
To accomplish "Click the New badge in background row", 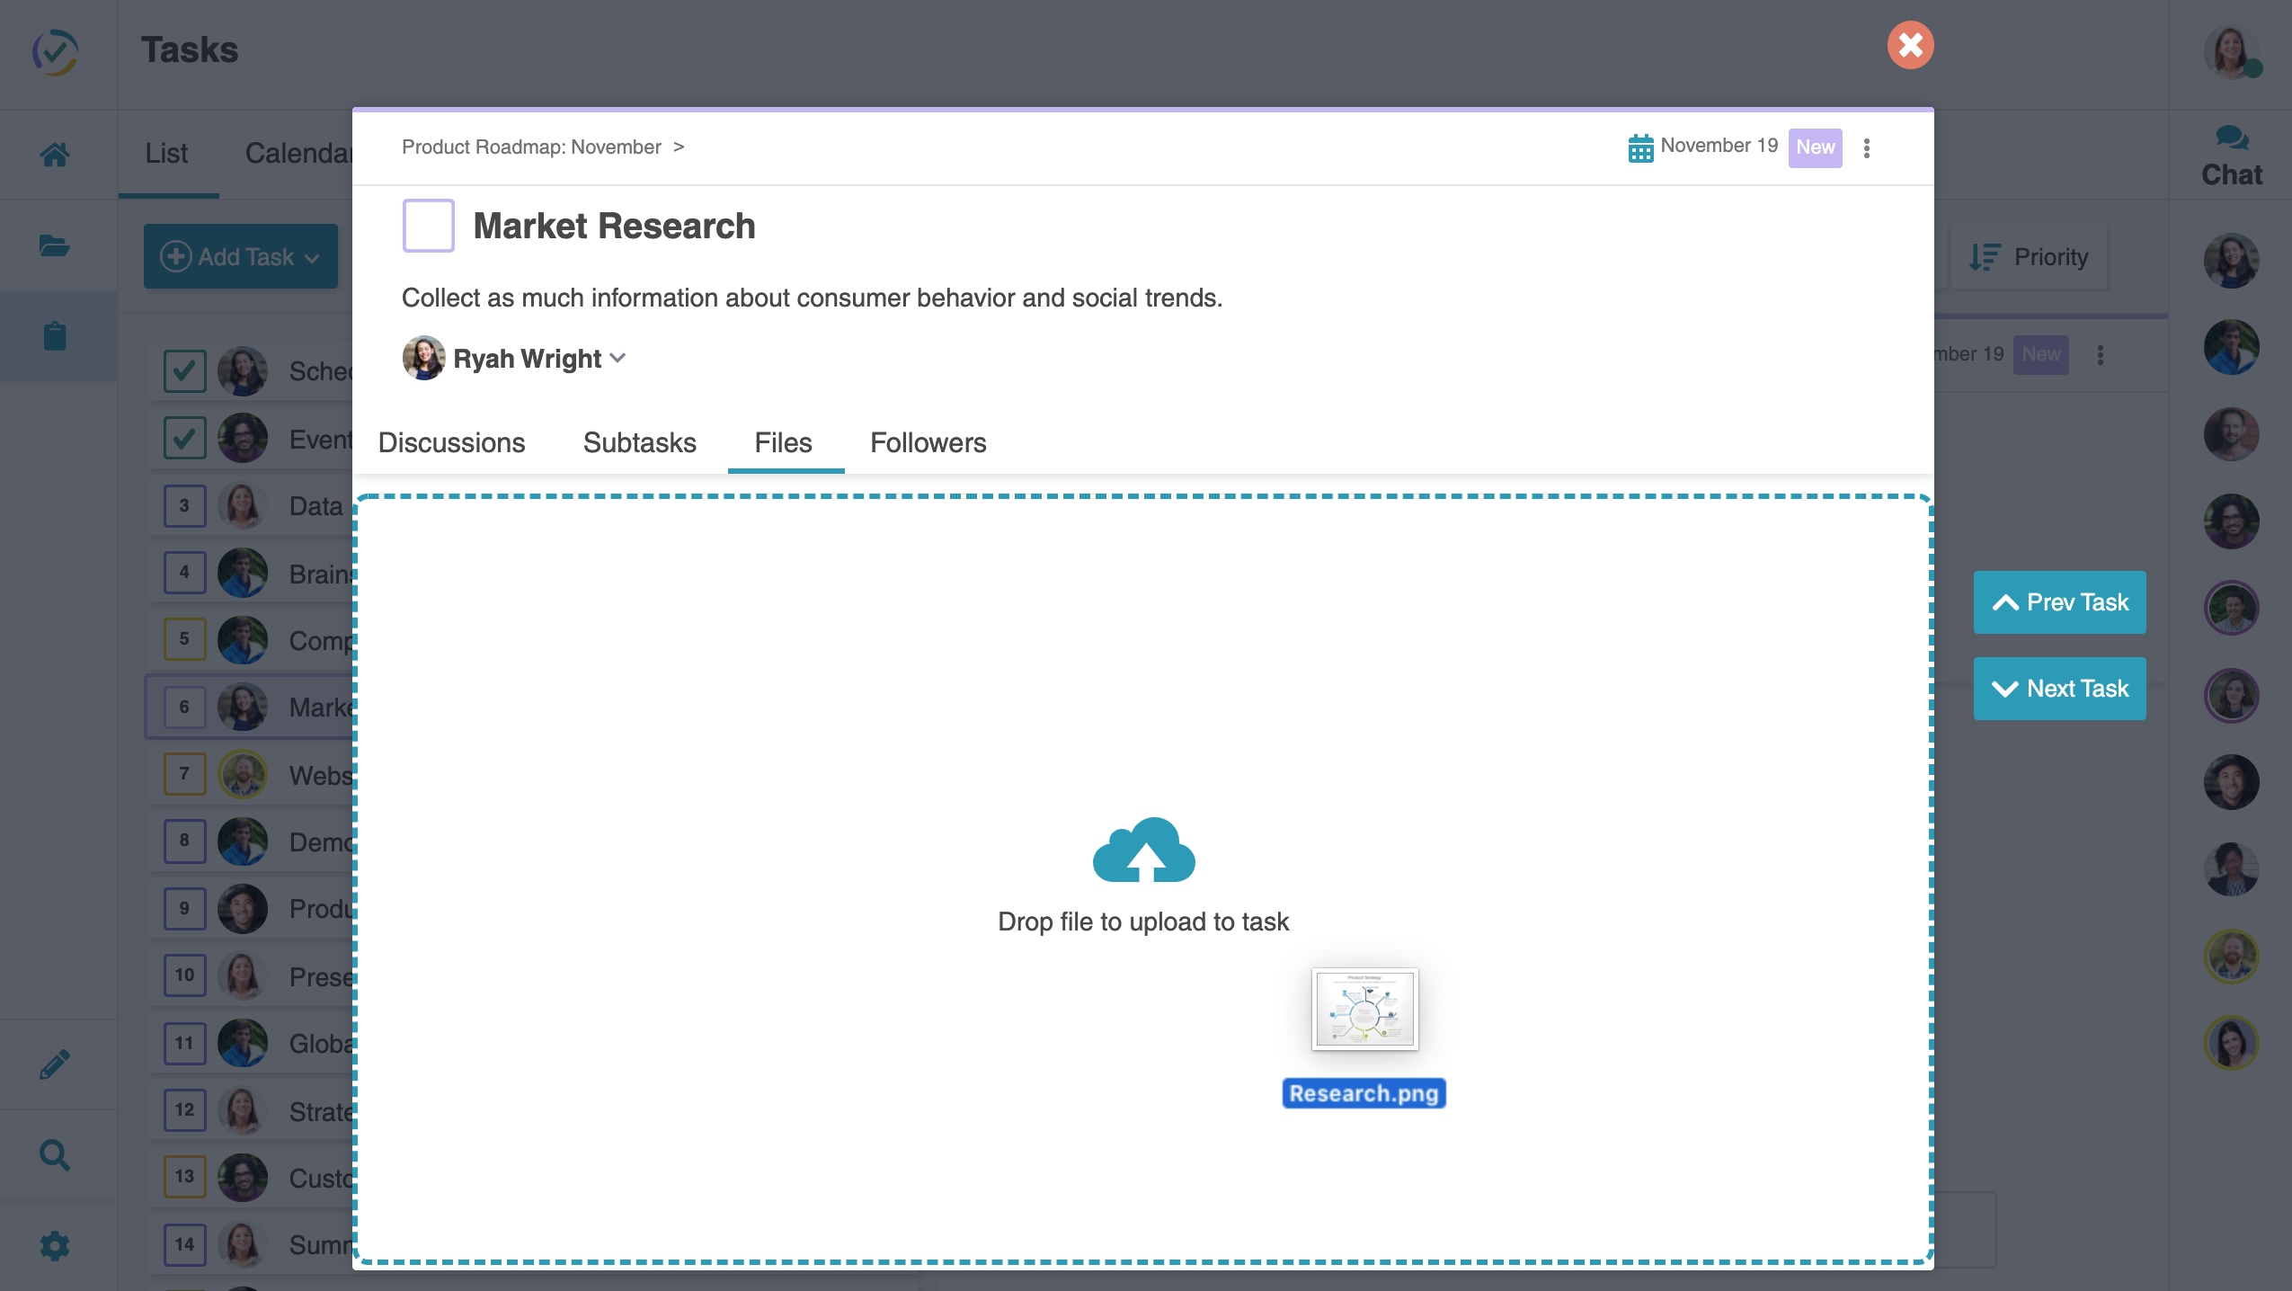I will click(x=2040, y=354).
